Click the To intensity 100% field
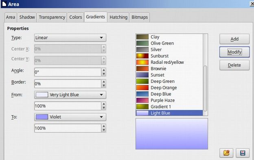This screenshot has height=160, width=254. click(68, 128)
